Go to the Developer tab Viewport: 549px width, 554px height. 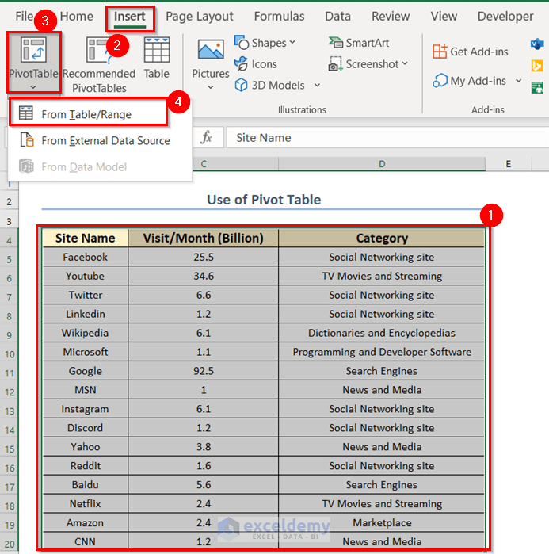tap(505, 16)
